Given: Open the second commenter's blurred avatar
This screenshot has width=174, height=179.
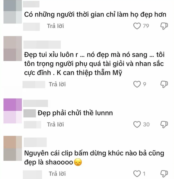Looking at the screenshot, I should point(13,48).
